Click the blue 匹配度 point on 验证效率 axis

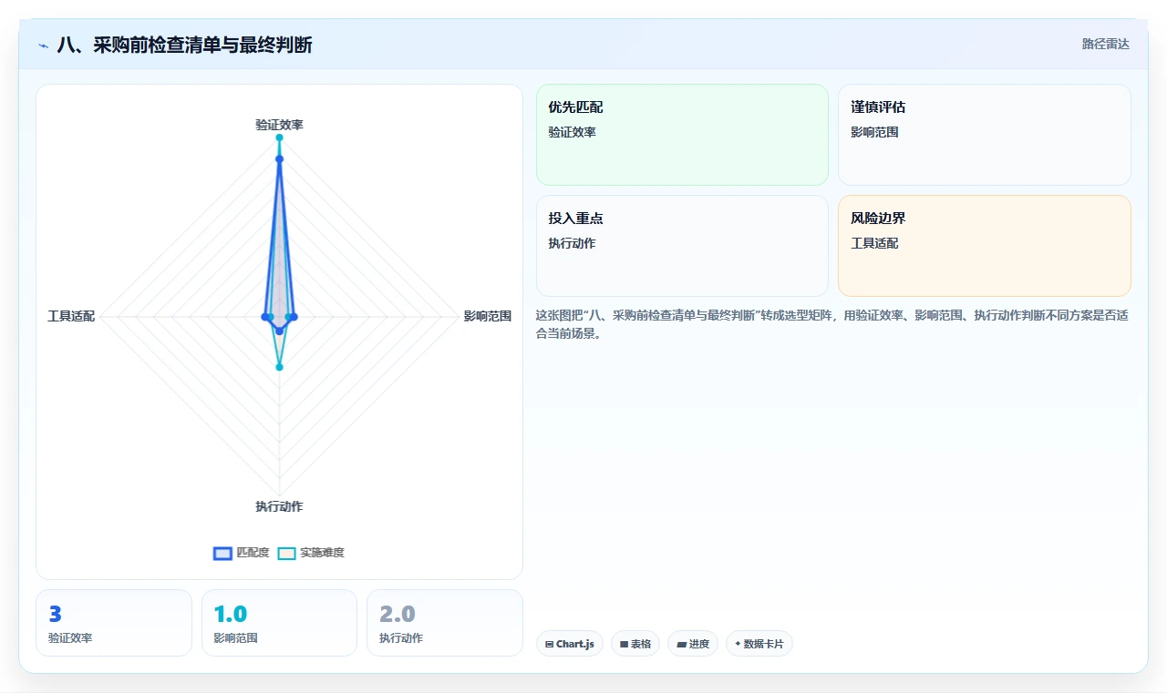click(279, 159)
